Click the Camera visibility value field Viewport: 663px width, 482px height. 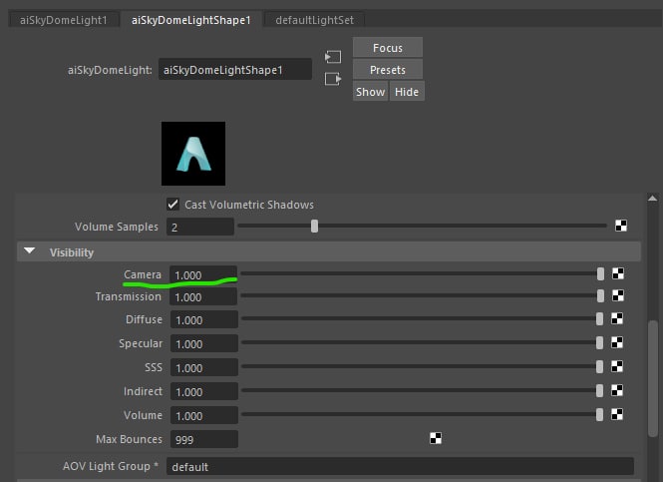(203, 274)
